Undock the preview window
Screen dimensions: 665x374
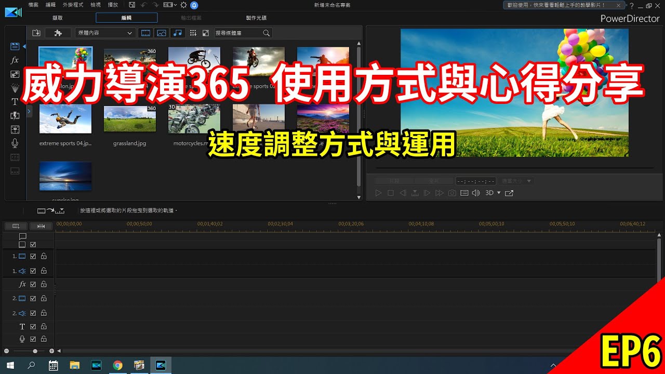[x=509, y=193]
